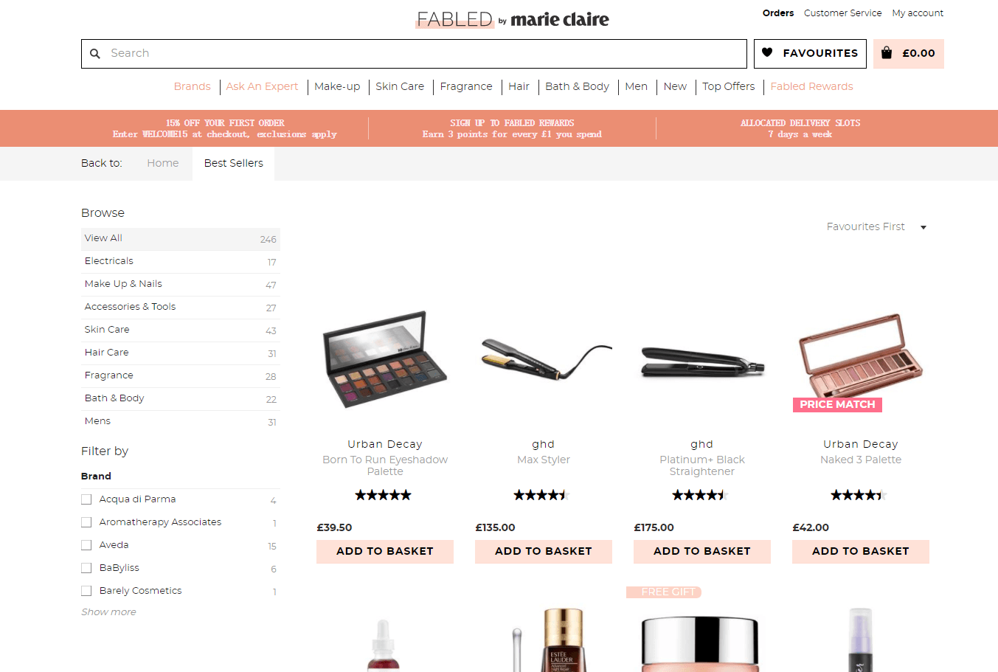Tick the Acqua di Parma brand checkbox
This screenshot has width=998, height=672.
coord(86,499)
